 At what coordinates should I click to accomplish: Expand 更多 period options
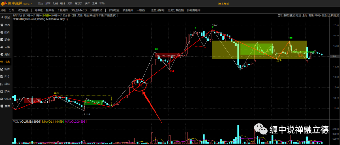(113, 15)
